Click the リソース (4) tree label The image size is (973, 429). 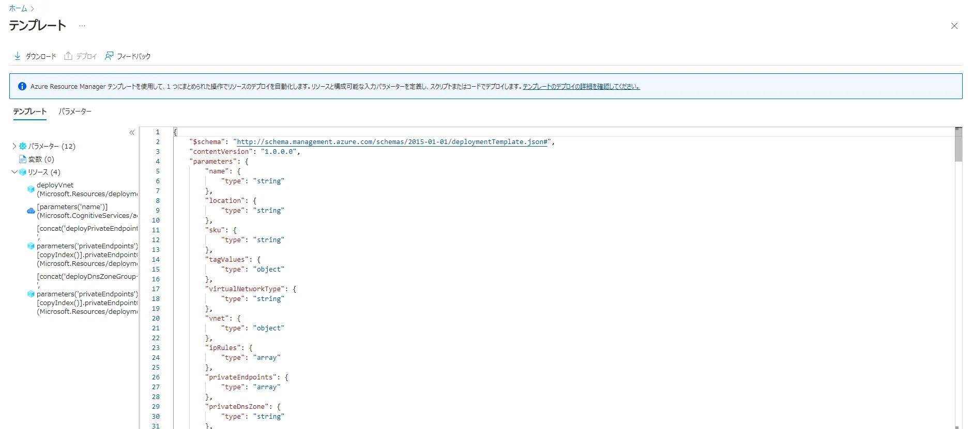[x=44, y=172]
